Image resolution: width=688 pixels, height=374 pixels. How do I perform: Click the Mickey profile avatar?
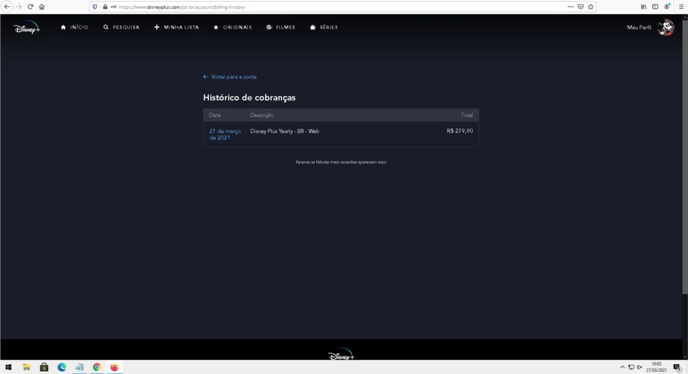666,27
